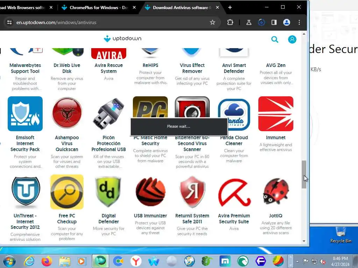Open the UnThreat shield icon
Screen dimensions: 358x268
click(x=26, y=192)
